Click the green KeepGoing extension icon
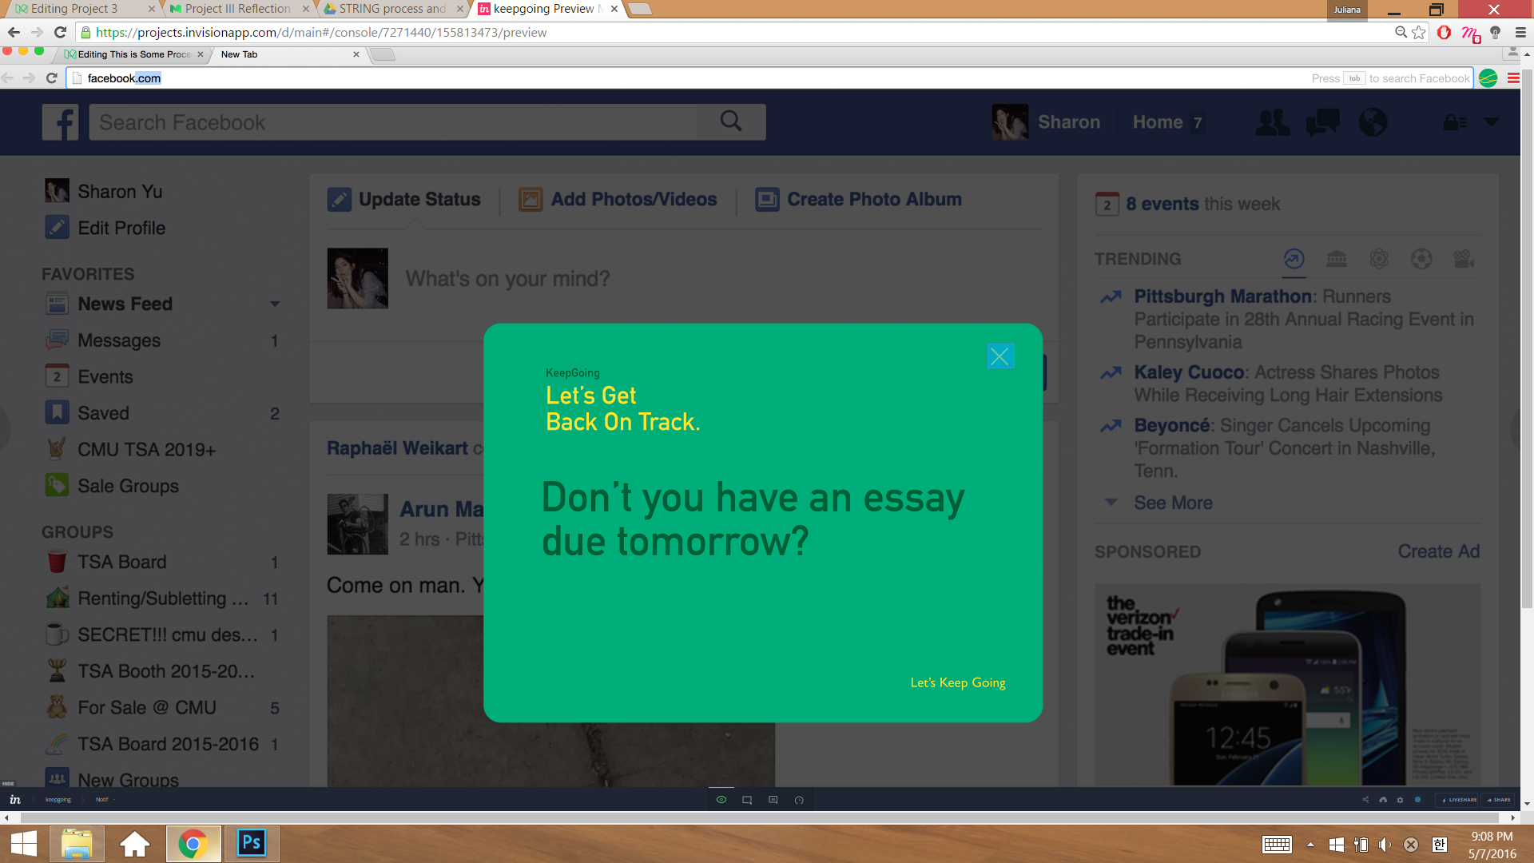 pyautogui.click(x=1488, y=78)
